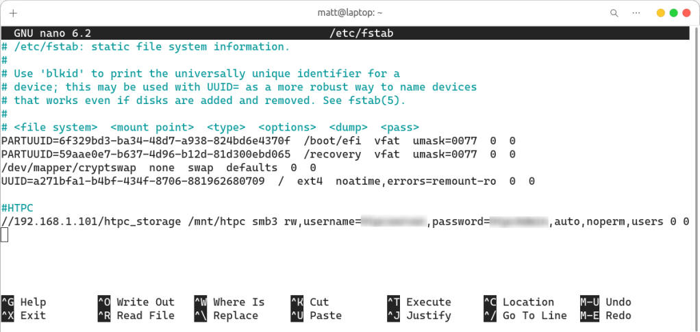The width and height of the screenshot is (700, 332).
Task: Click the ^X Exit shortcut
Action: click(24, 316)
